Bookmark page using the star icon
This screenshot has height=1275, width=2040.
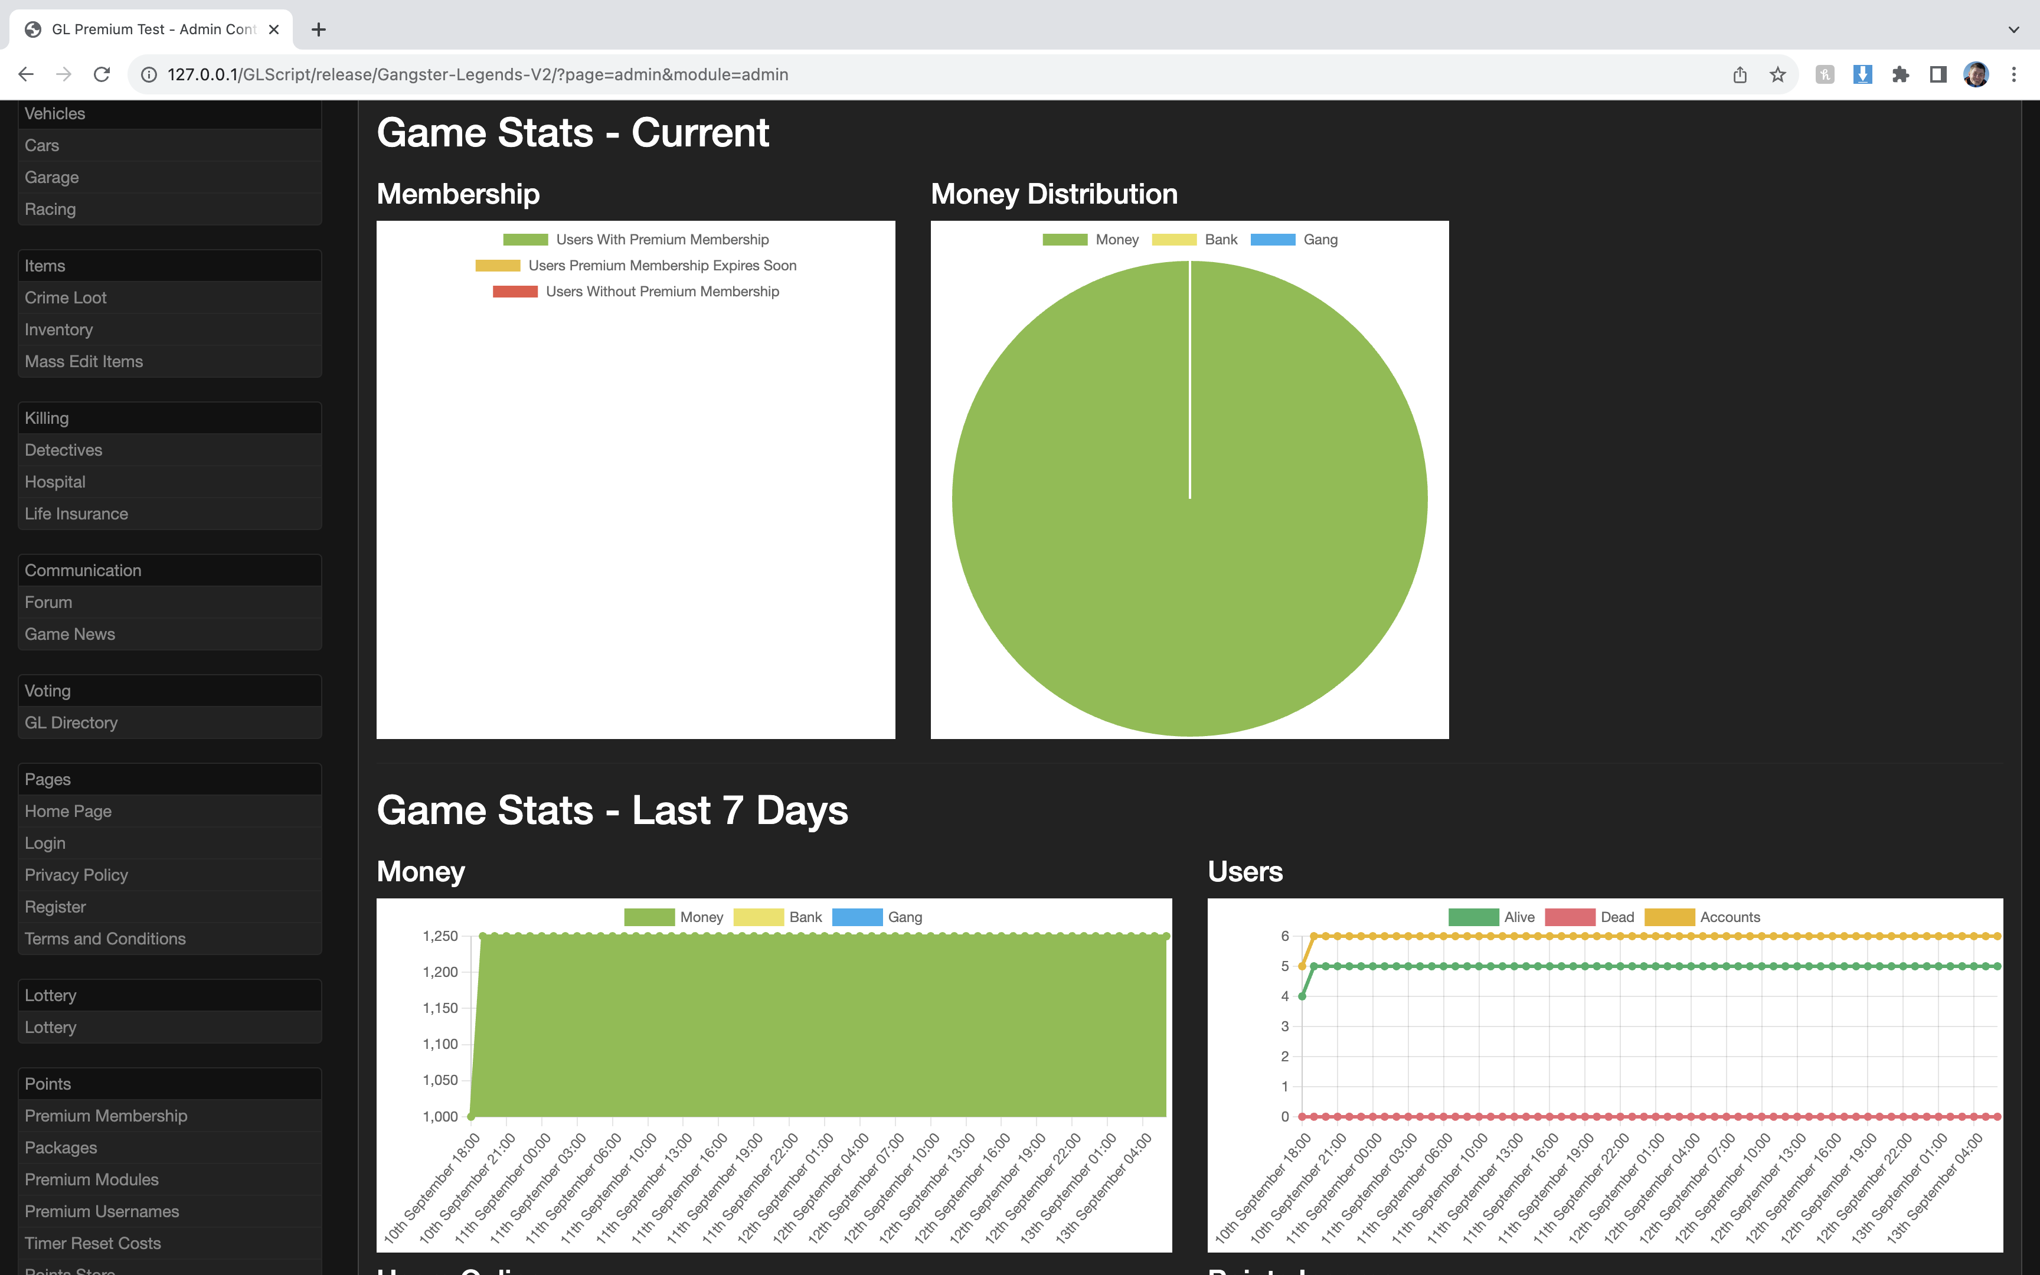coord(1778,74)
